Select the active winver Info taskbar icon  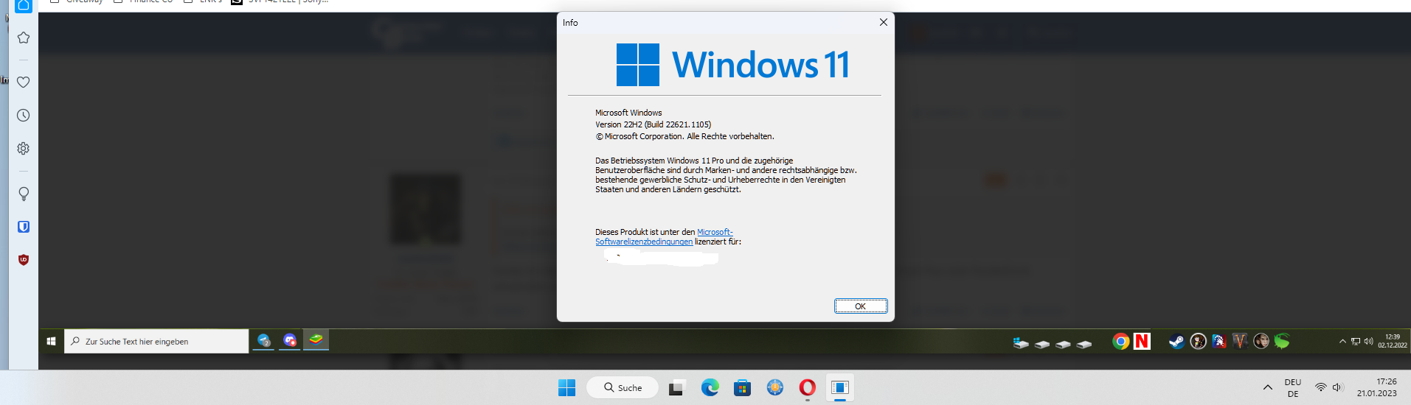point(839,387)
